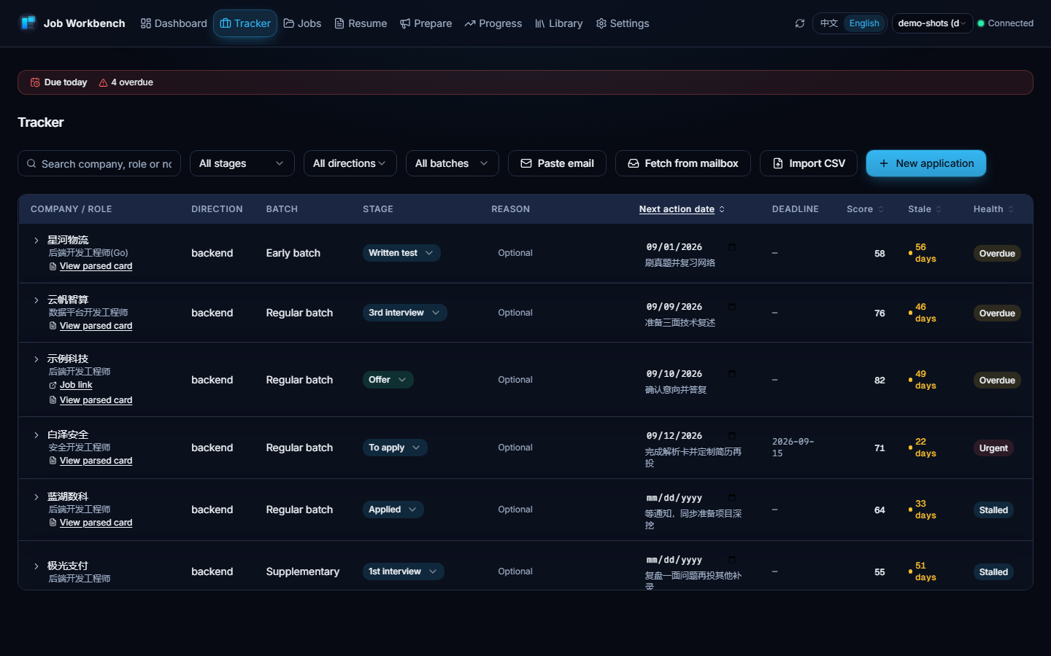Open the Jobs tab
The height and width of the screenshot is (656, 1051).
tap(302, 23)
